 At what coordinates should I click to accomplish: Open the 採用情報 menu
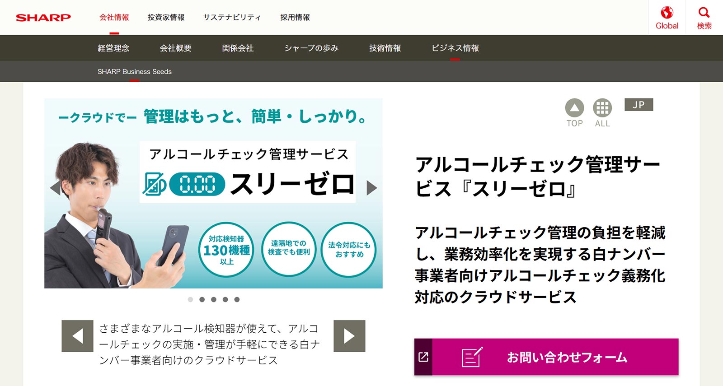(295, 18)
